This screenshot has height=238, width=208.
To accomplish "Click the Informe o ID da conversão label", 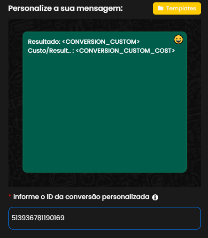I will click(x=81, y=197).
